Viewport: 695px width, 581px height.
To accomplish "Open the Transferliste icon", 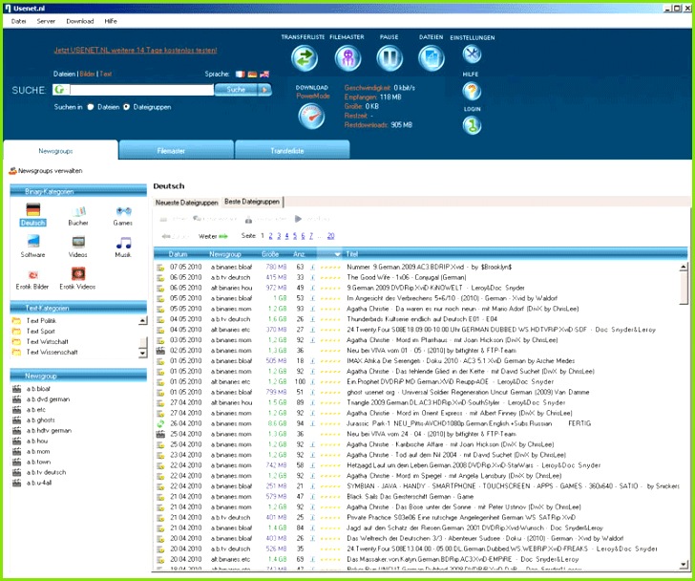I will (305, 59).
